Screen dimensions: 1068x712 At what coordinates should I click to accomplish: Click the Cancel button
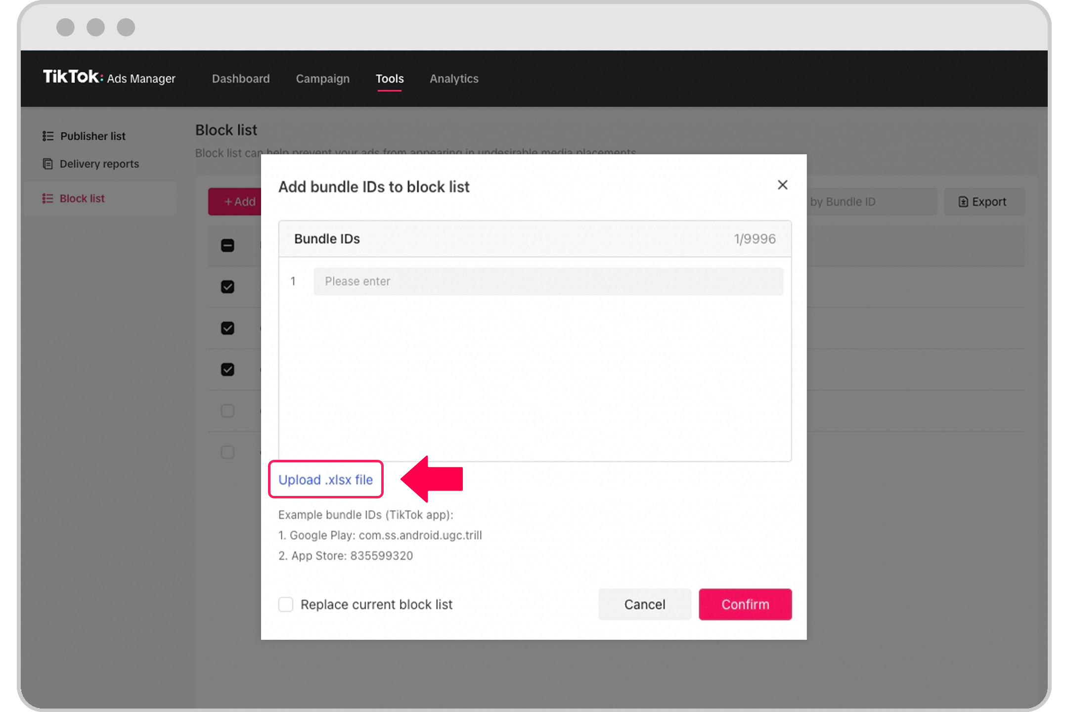[x=644, y=604]
